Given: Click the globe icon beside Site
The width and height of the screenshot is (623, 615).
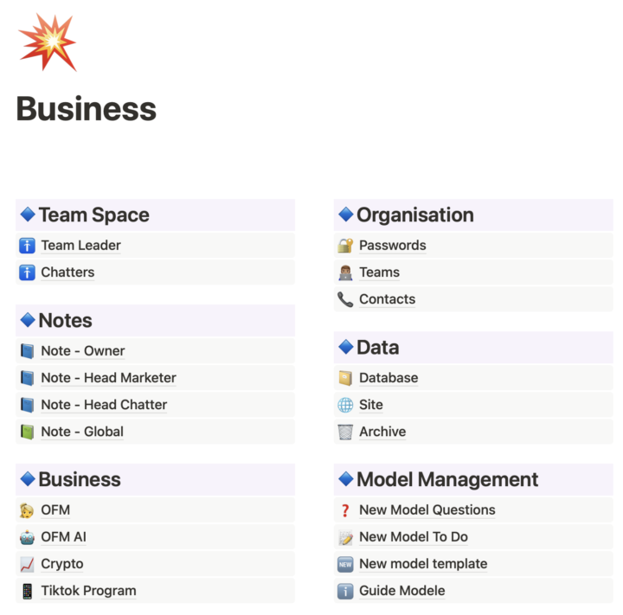Looking at the screenshot, I should click(x=345, y=405).
